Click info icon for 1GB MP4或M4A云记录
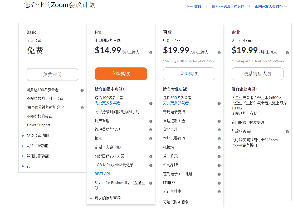This screenshot has height=212, width=293. (x=151, y=165)
